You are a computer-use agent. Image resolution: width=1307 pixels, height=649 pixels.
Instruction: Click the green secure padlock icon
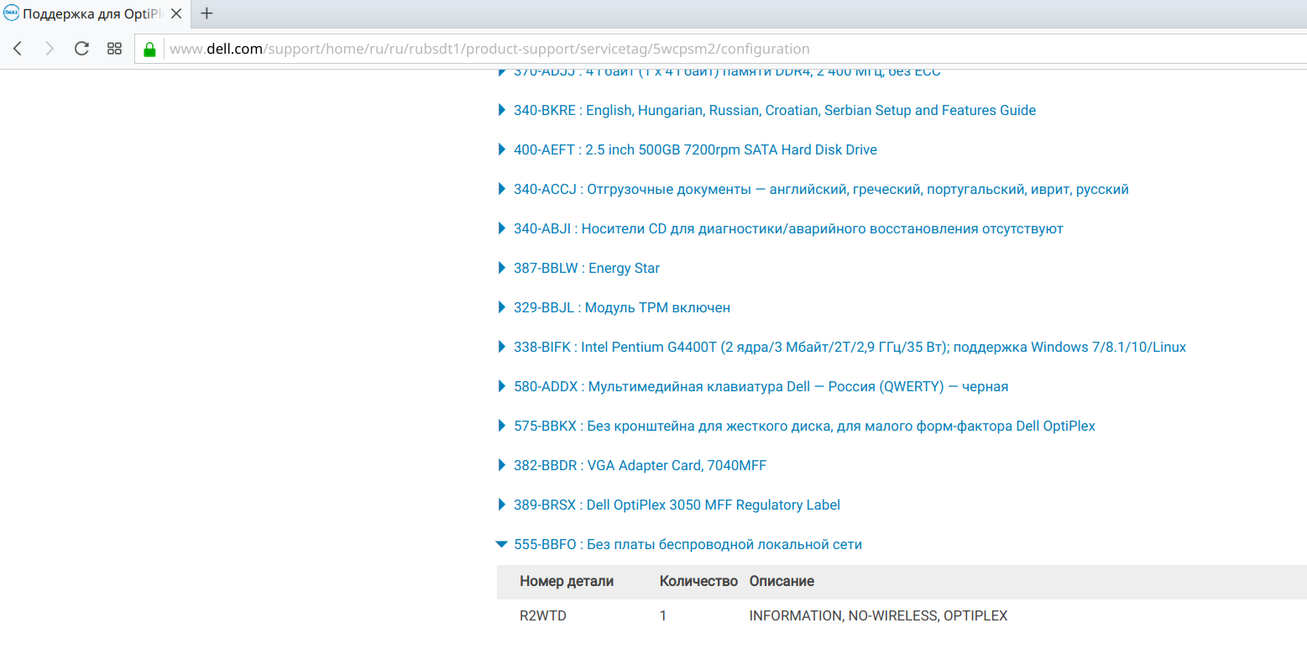coord(149,49)
